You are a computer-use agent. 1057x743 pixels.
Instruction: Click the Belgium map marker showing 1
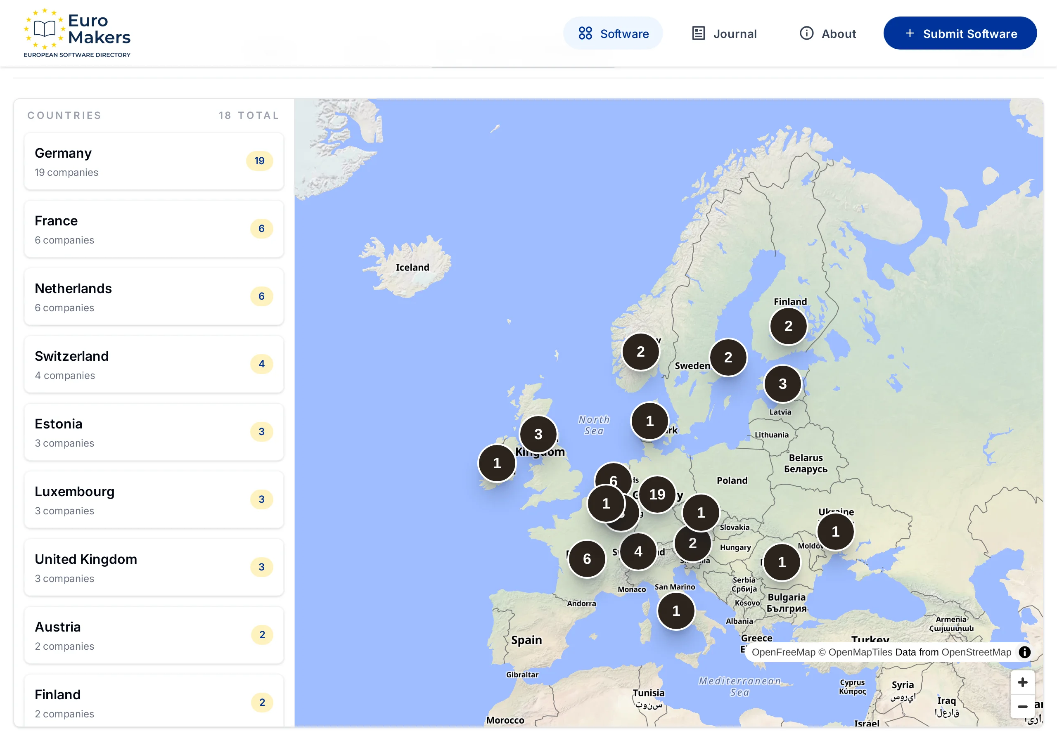click(x=606, y=504)
